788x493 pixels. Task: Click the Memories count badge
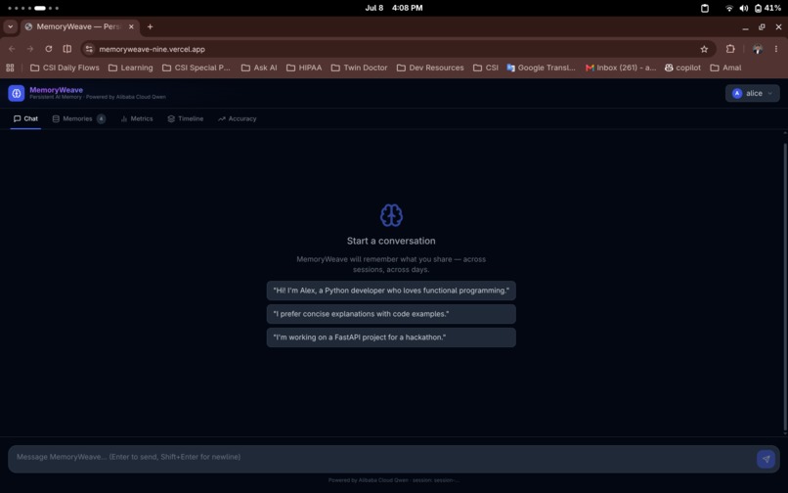point(101,118)
